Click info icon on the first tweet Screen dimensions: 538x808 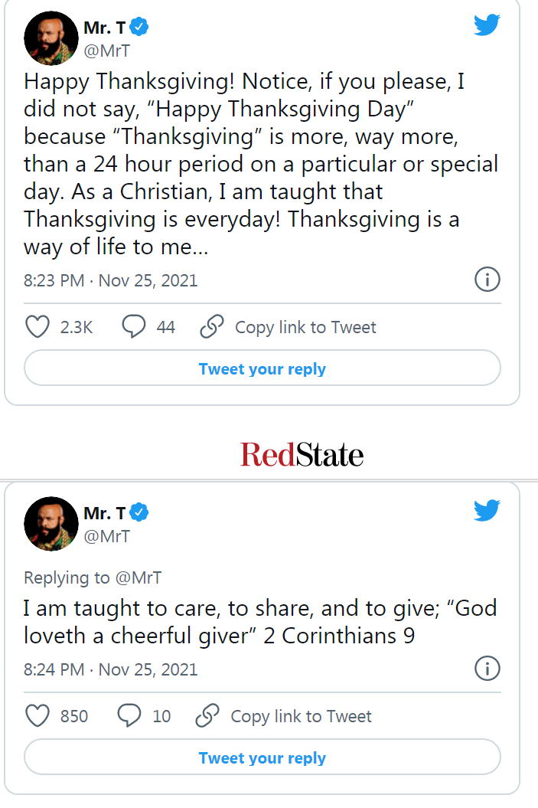pyautogui.click(x=487, y=280)
